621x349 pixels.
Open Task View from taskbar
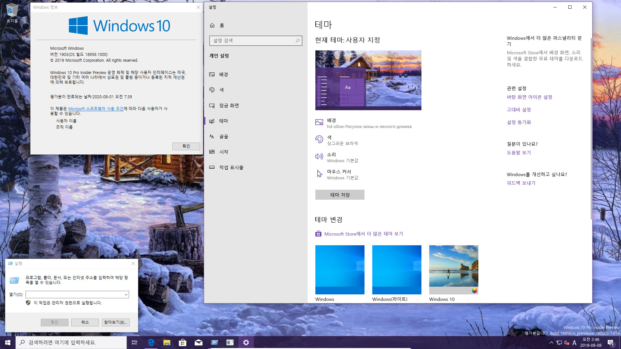coord(135,343)
